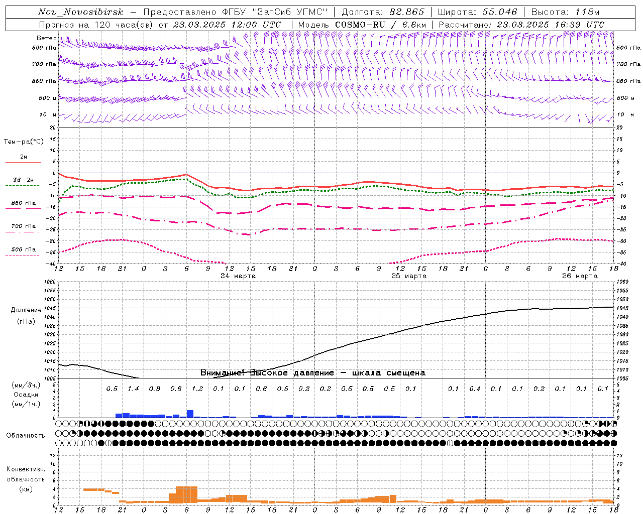Click the 24 марта date label
643x514 pixels.
(238, 276)
